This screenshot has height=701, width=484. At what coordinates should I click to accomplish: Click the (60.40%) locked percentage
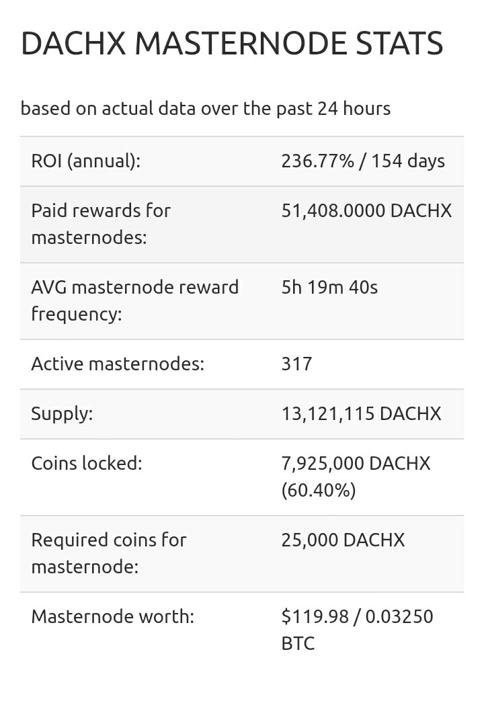click(318, 491)
